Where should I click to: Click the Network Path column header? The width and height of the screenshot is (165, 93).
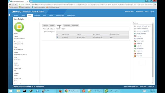click(x=65, y=35)
